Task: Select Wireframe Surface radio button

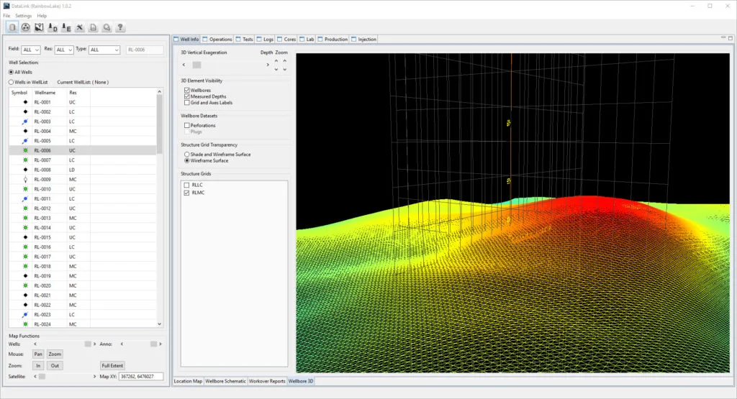Action: pos(187,160)
